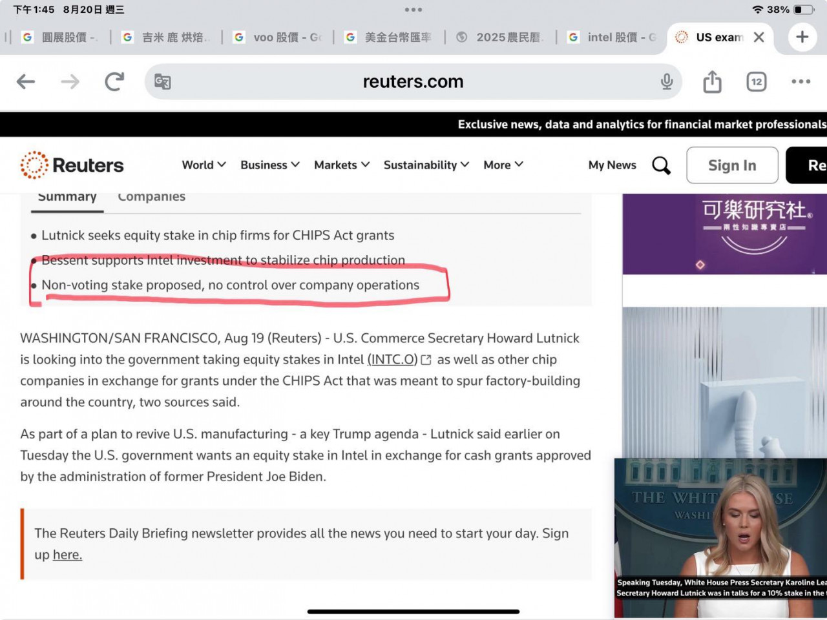Switch to the Companies tab
The image size is (827, 620).
(151, 197)
